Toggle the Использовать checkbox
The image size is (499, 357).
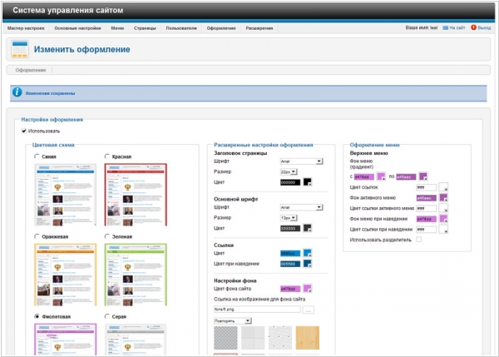pos(24,131)
